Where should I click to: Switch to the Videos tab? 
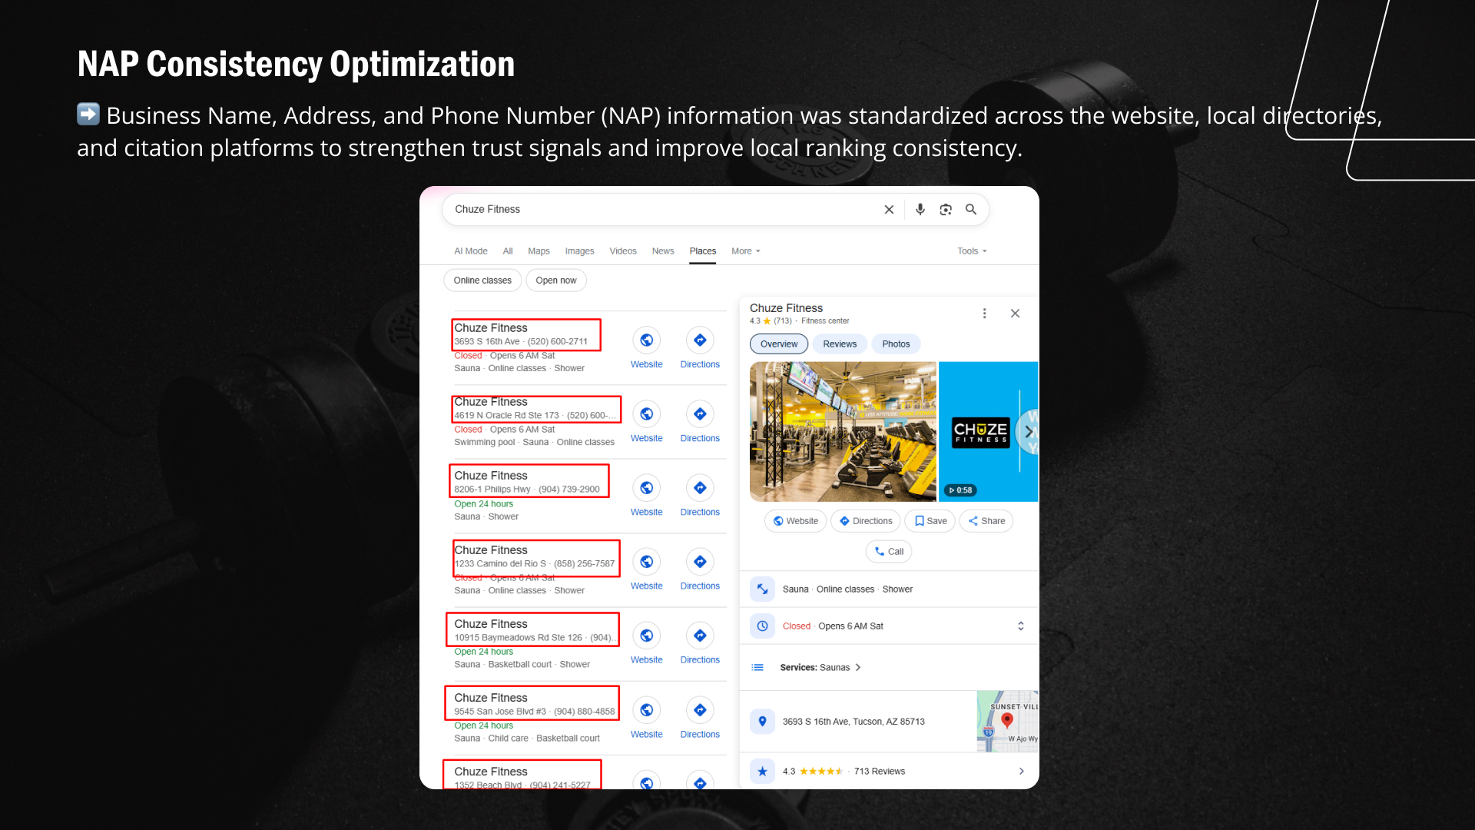pyautogui.click(x=623, y=251)
